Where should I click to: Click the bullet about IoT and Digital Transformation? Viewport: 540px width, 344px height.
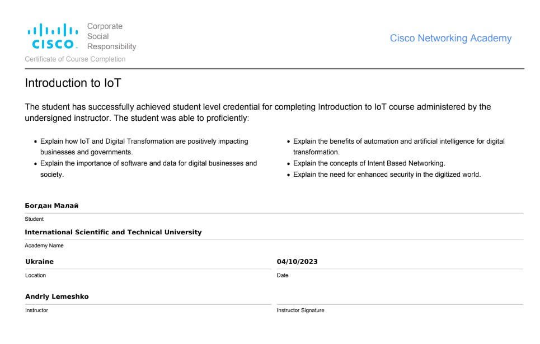[144, 147]
